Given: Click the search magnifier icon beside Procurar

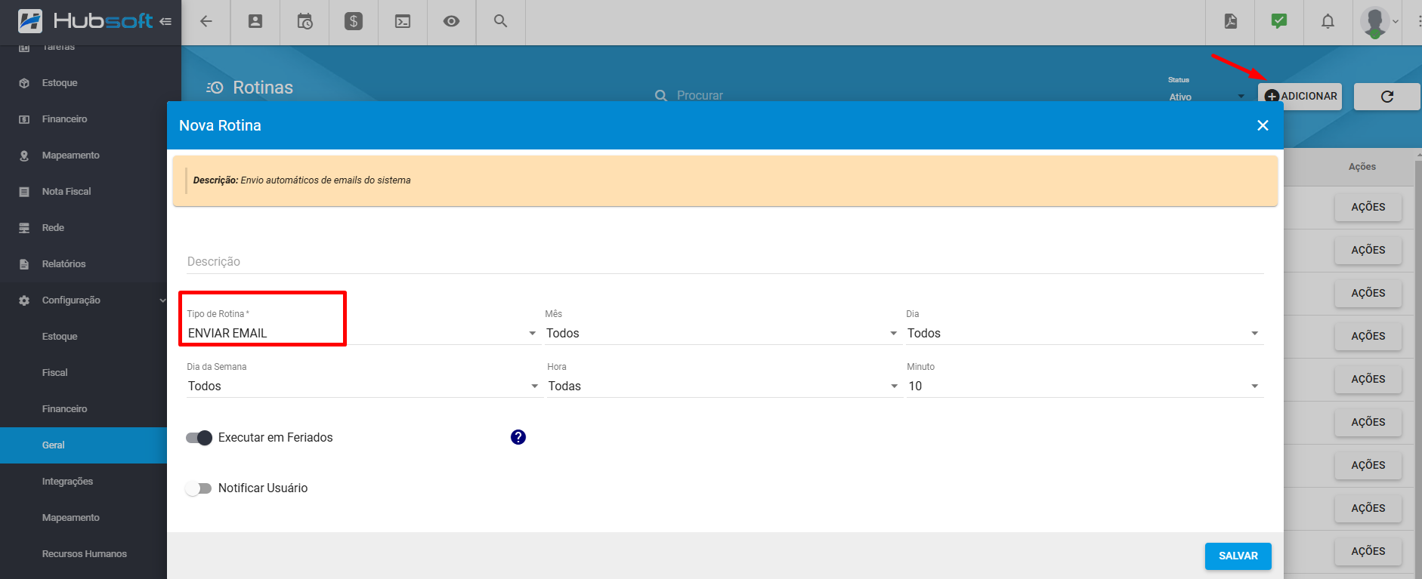Looking at the screenshot, I should click(x=661, y=96).
